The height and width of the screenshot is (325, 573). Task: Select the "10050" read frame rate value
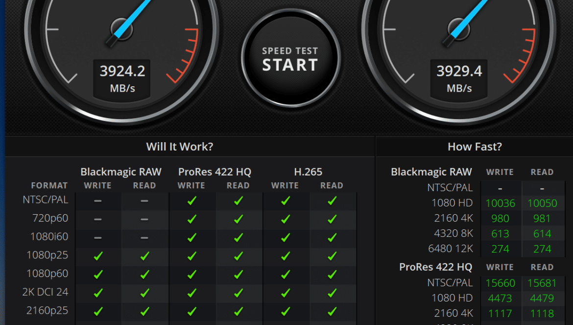[x=542, y=203]
